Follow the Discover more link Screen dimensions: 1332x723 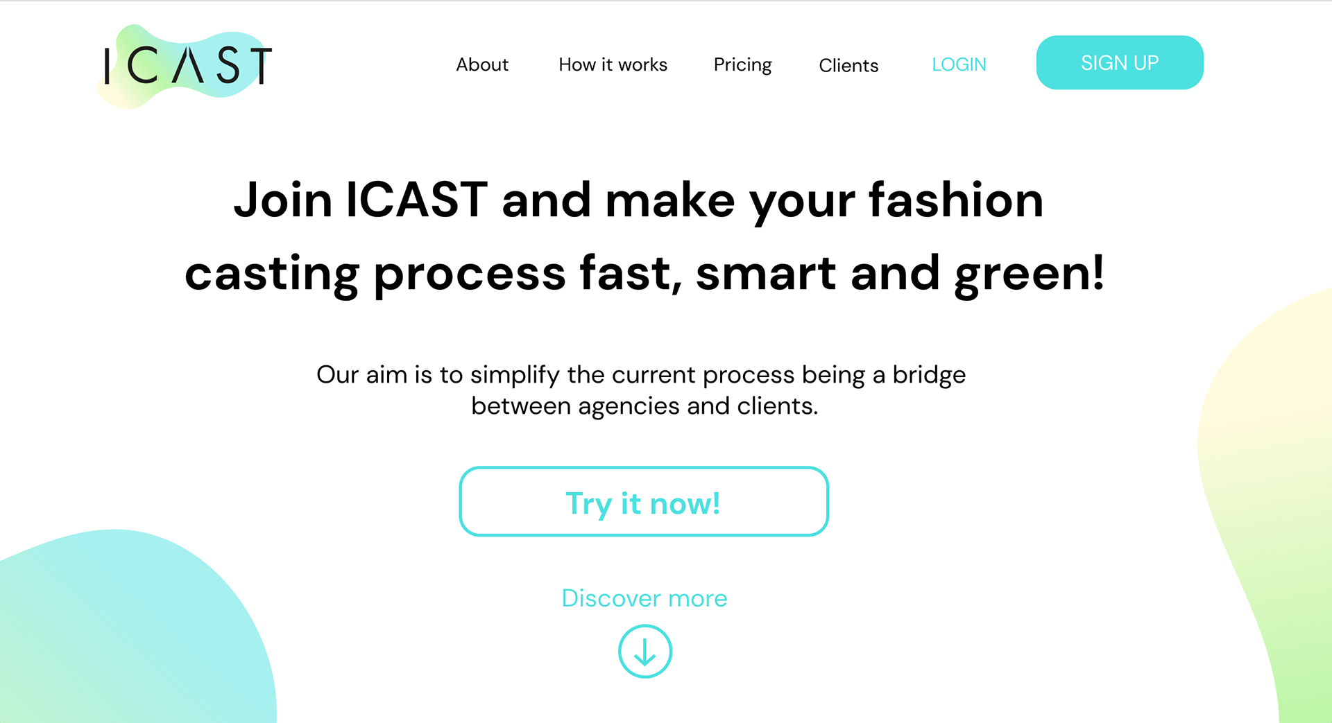(x=644, y=598)
